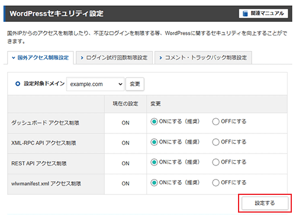
Task: Click the book icon beside 関連マニュアル
Action: pyautogui.click(x=245, y=14)
